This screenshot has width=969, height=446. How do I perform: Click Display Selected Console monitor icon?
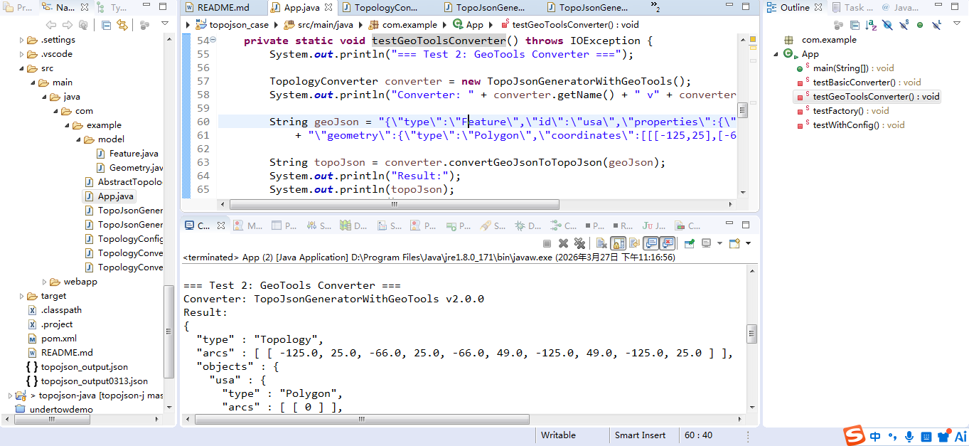(706, 243)
